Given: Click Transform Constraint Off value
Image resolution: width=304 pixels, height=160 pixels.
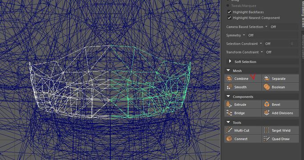Looking at the screenshot, I should coord(269,52).
